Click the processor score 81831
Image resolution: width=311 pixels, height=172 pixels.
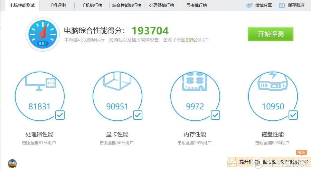click(39, 106)
